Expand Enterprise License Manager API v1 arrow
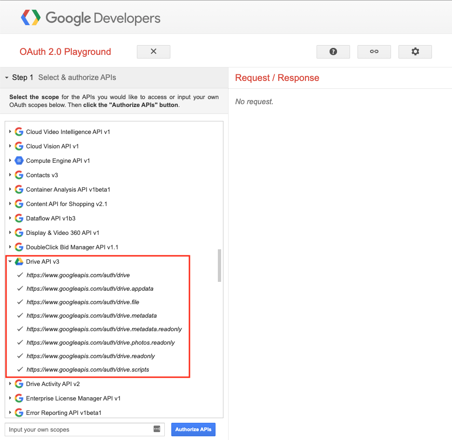452x440 pixels. tap(10, 398)
